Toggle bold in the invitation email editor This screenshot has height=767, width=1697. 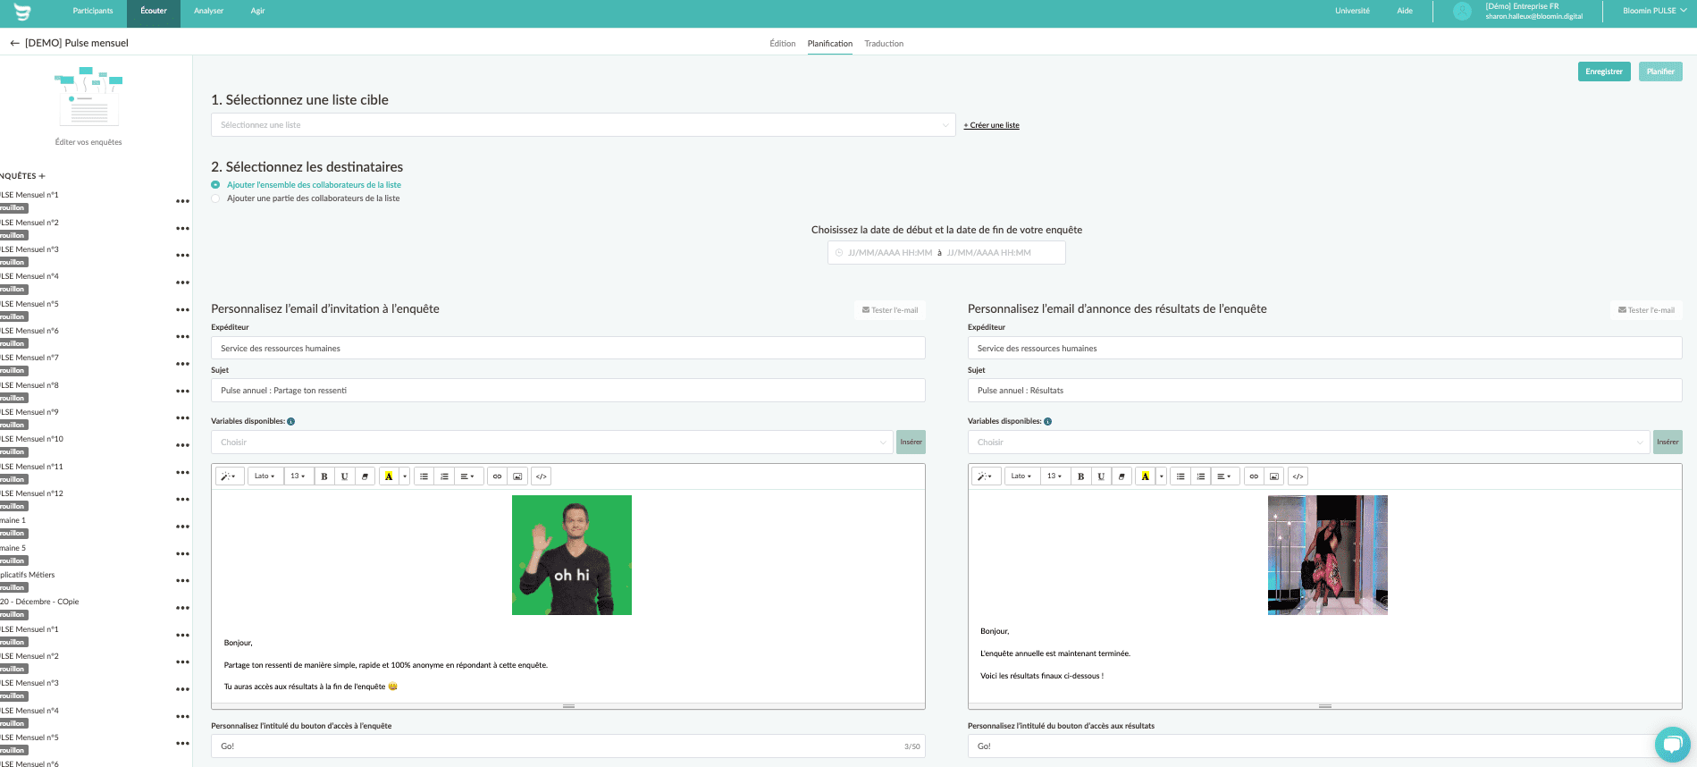(x=324, y=476)
